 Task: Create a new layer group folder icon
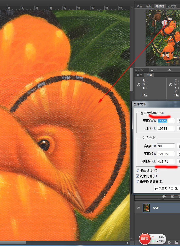coord(176,242)
